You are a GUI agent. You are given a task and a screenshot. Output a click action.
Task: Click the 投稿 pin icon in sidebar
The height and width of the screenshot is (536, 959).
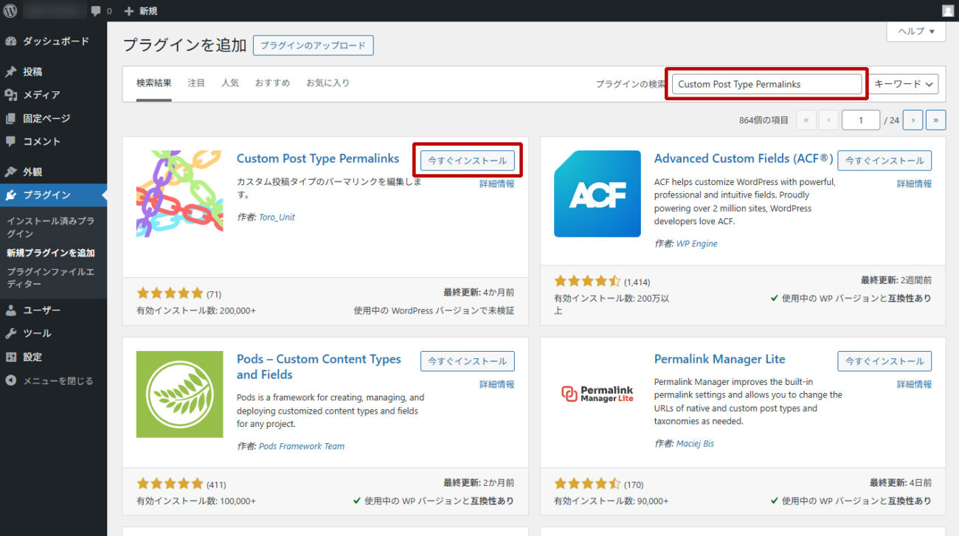(10, 72)
